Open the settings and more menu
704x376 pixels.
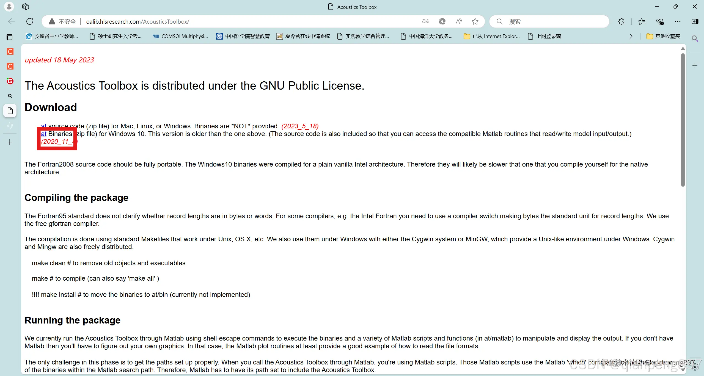tap(678, 21)
